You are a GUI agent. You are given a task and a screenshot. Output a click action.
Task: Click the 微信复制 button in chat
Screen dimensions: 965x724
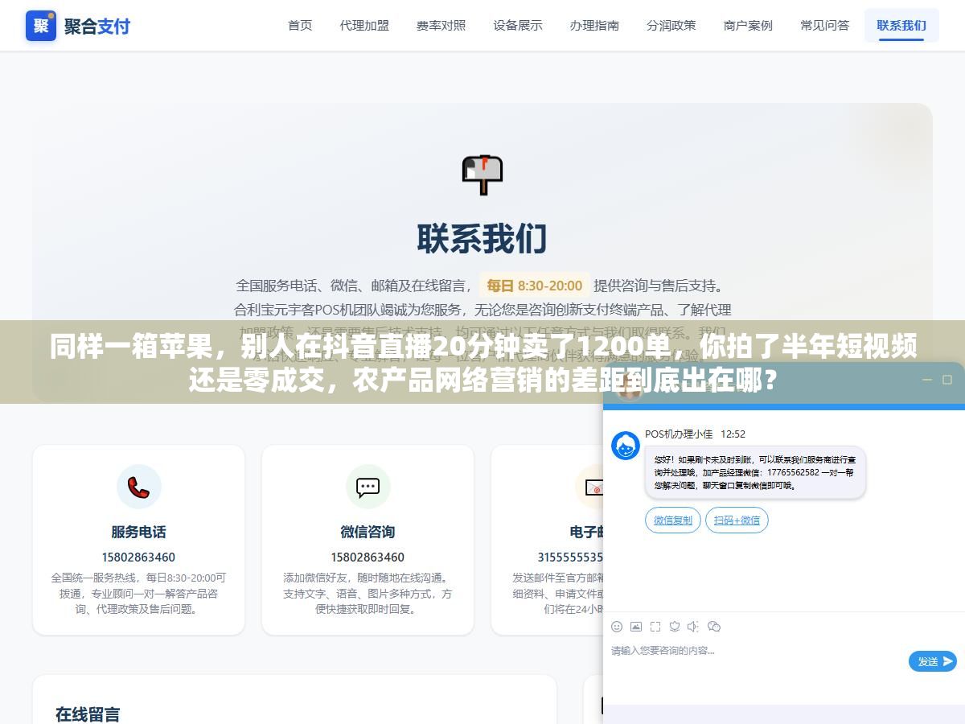tap(673, 520)
